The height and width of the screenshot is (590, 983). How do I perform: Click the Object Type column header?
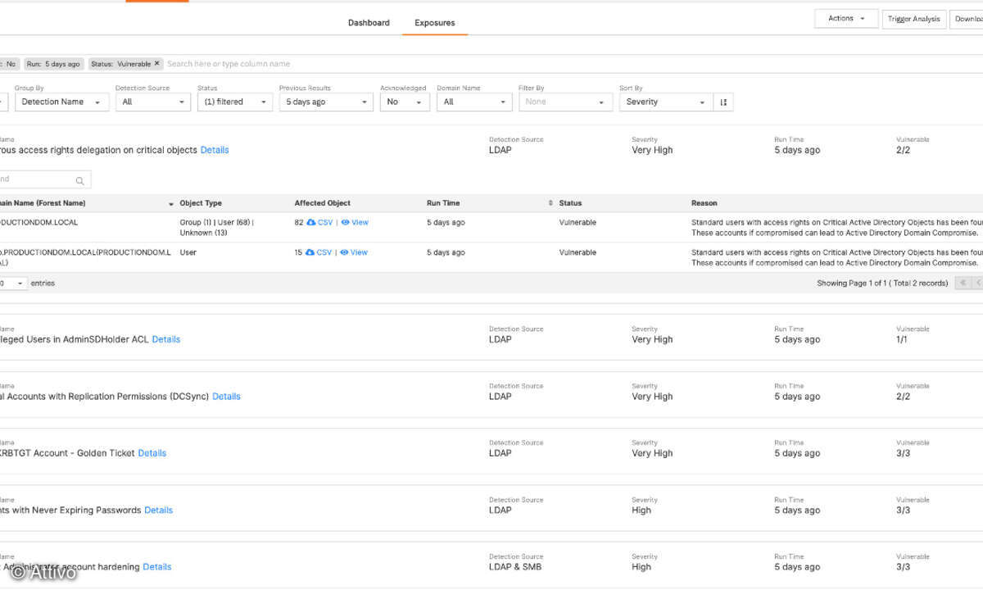201,203
